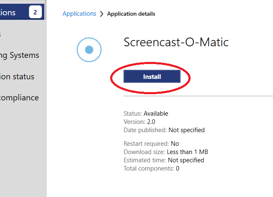Open the Operating Systems sidebar item
The image size is (273, 197).
[19, 55]
